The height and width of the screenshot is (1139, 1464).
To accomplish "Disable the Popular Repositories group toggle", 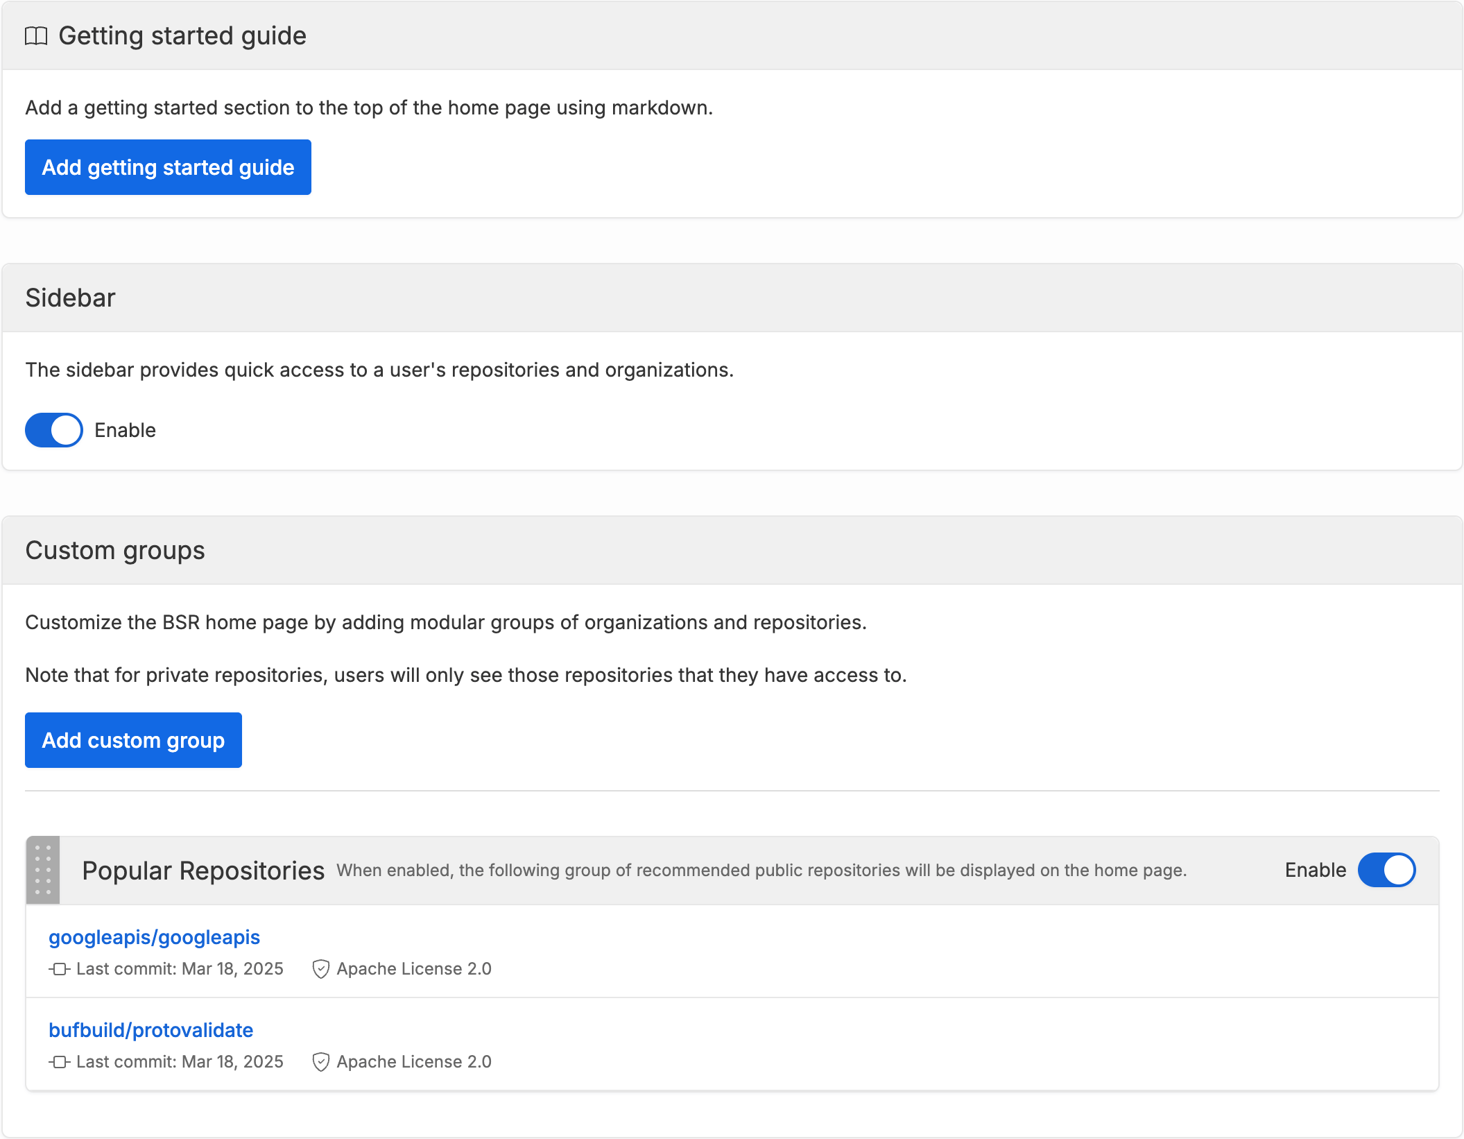I will pos(1387,870).
